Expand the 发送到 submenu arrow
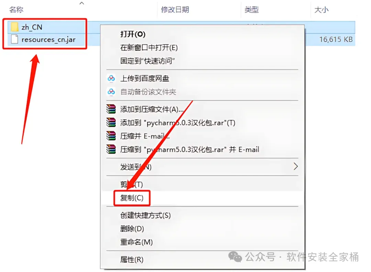371x272 pixels. 295,166
